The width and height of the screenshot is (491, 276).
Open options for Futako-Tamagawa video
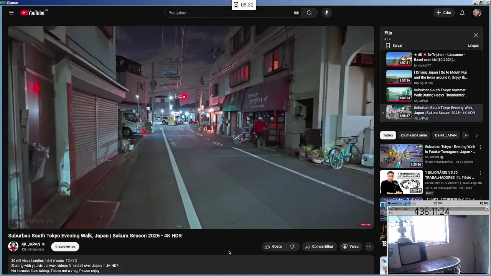coord(480,147)
